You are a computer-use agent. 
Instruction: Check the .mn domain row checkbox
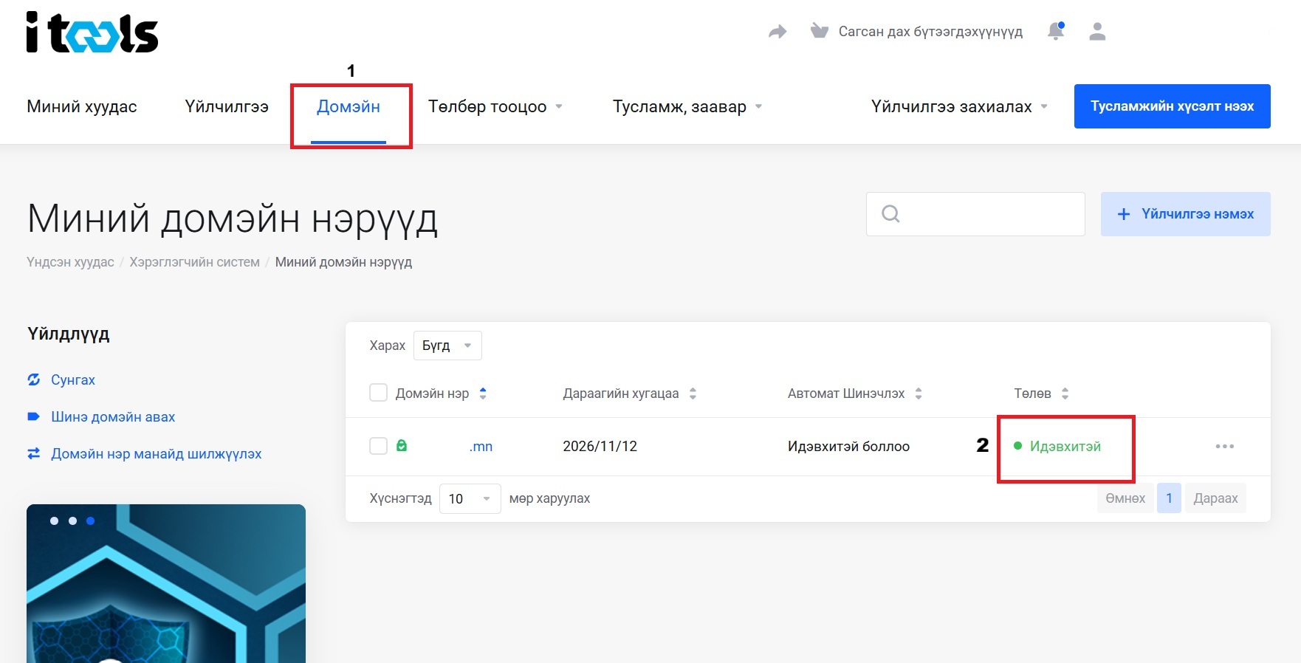(378, 446)
